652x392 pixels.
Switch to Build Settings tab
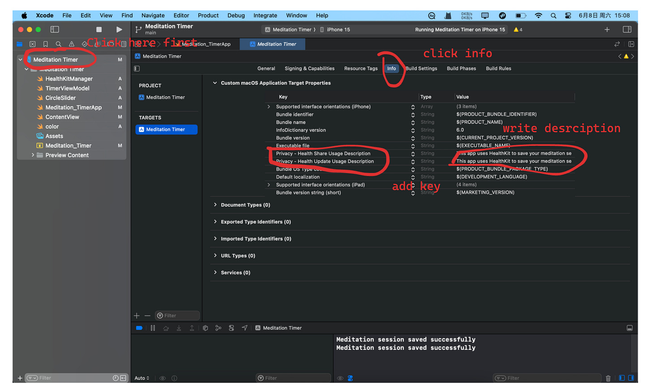[421, 68]
